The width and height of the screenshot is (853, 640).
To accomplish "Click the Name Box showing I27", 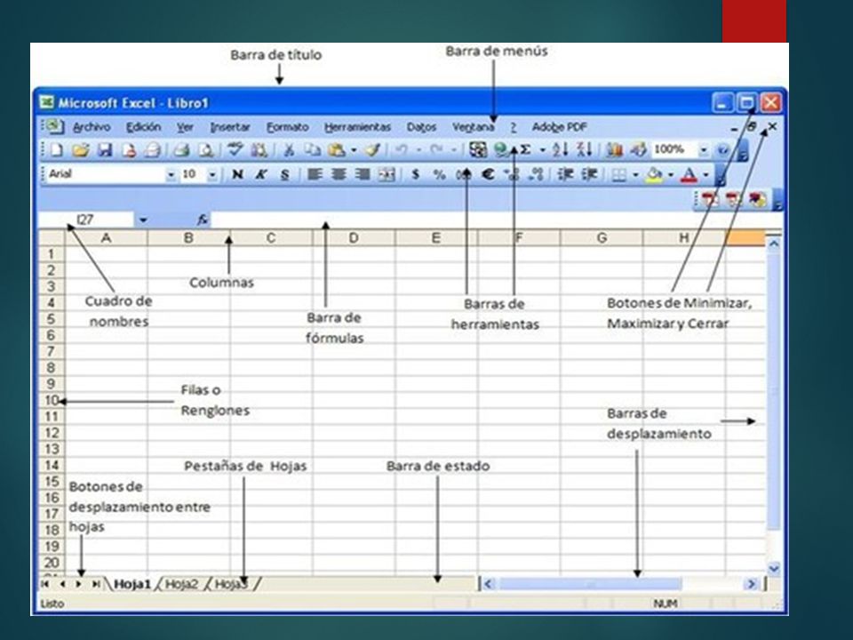I will click(86, 220).
